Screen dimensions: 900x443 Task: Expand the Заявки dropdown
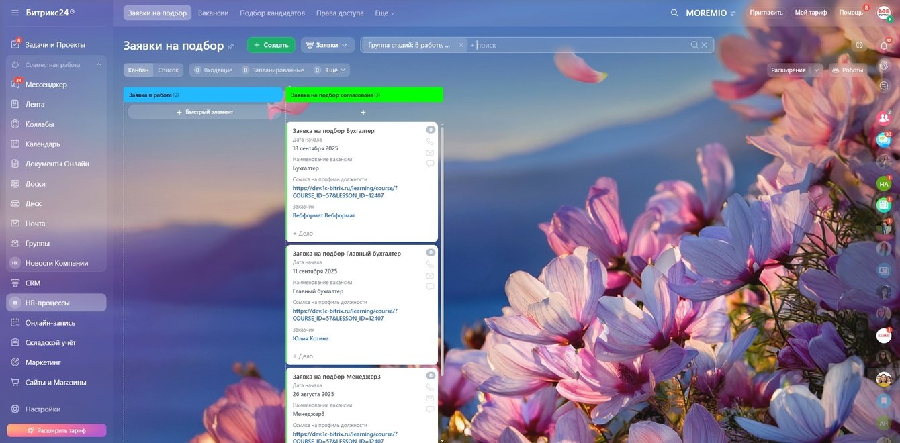(328, 45)
